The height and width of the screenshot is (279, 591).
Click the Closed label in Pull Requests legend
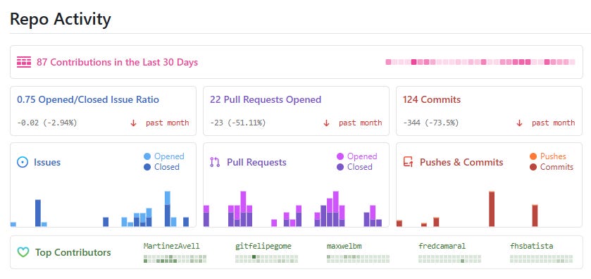tap(360, 167)
